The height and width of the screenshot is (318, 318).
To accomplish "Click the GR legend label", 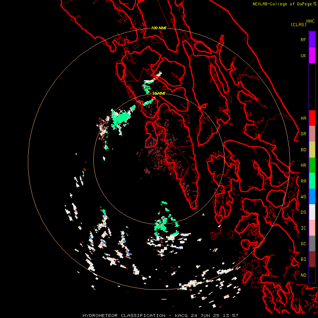I will click(303, 134).
